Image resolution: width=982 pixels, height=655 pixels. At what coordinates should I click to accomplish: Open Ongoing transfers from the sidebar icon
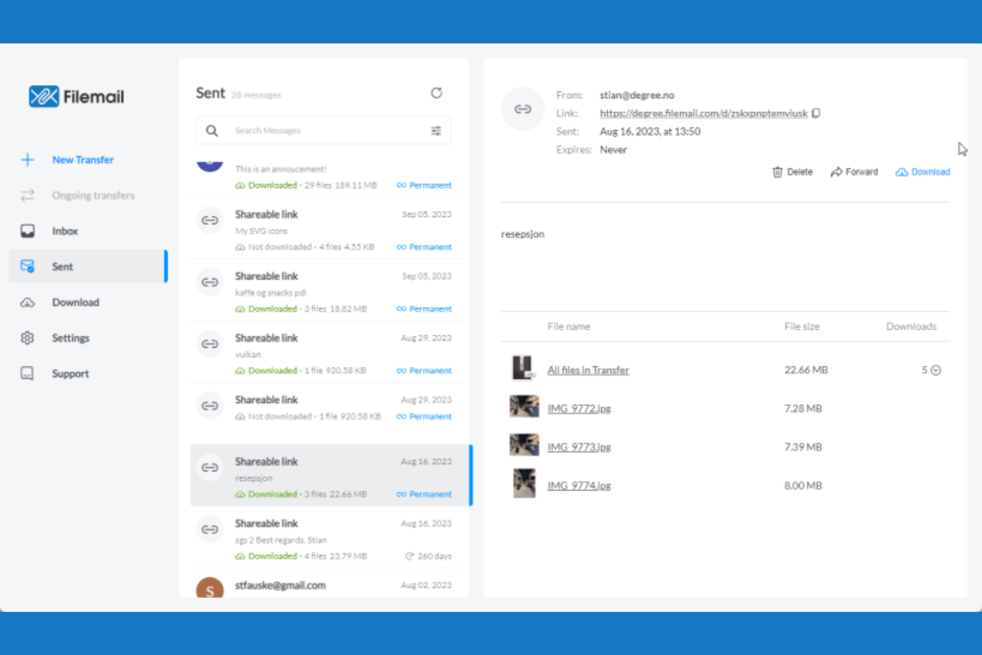(x=27, y=195)
